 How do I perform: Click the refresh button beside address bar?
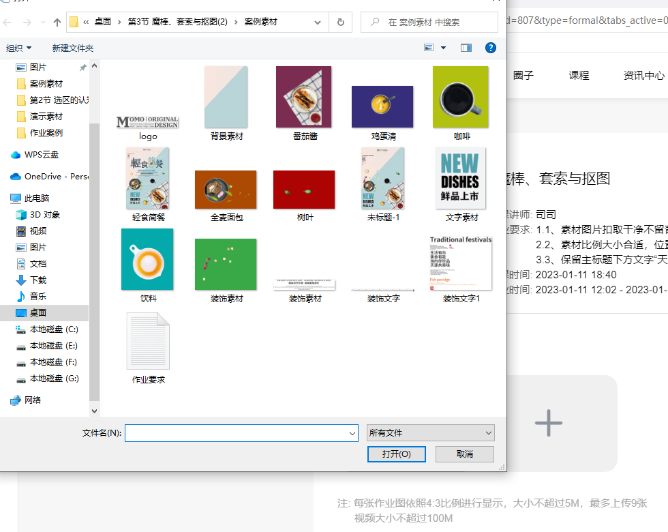pos(341,23)
